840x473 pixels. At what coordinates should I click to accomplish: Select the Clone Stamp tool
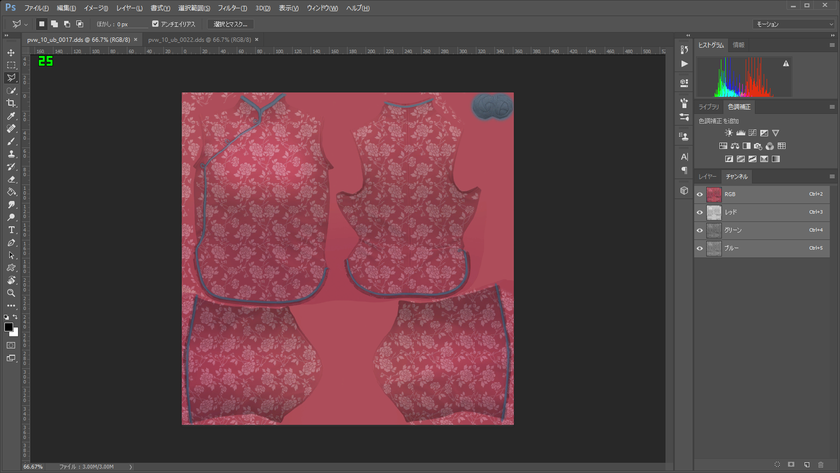pyautogui.click(x=11, y=154)
